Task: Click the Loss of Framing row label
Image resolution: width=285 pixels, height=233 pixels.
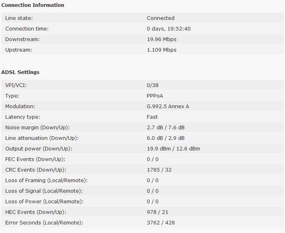Action: coord(46,180)
